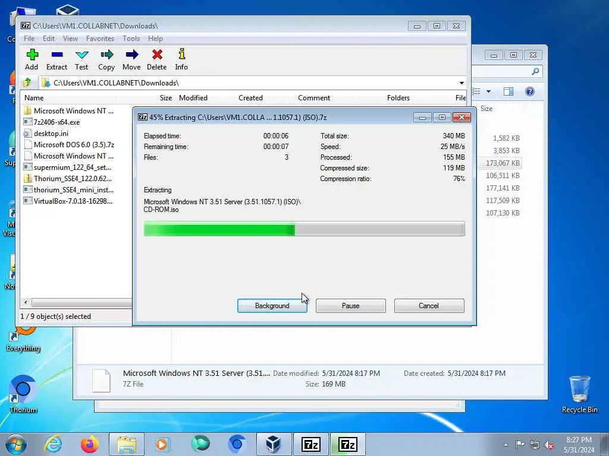Open the Favorites menu
The width and height of the screenshot is (609, 456).
(100, 39)
